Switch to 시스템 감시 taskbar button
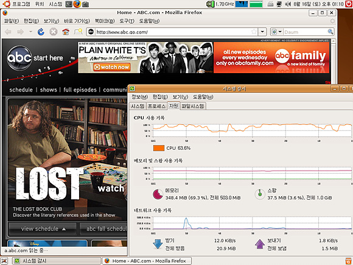Screen dimensions: 353x265 click(x=56, y=261)
